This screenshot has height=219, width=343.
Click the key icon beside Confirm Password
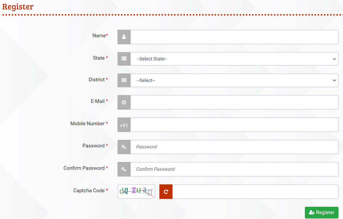pyautogui.click(x=124, y=169)
